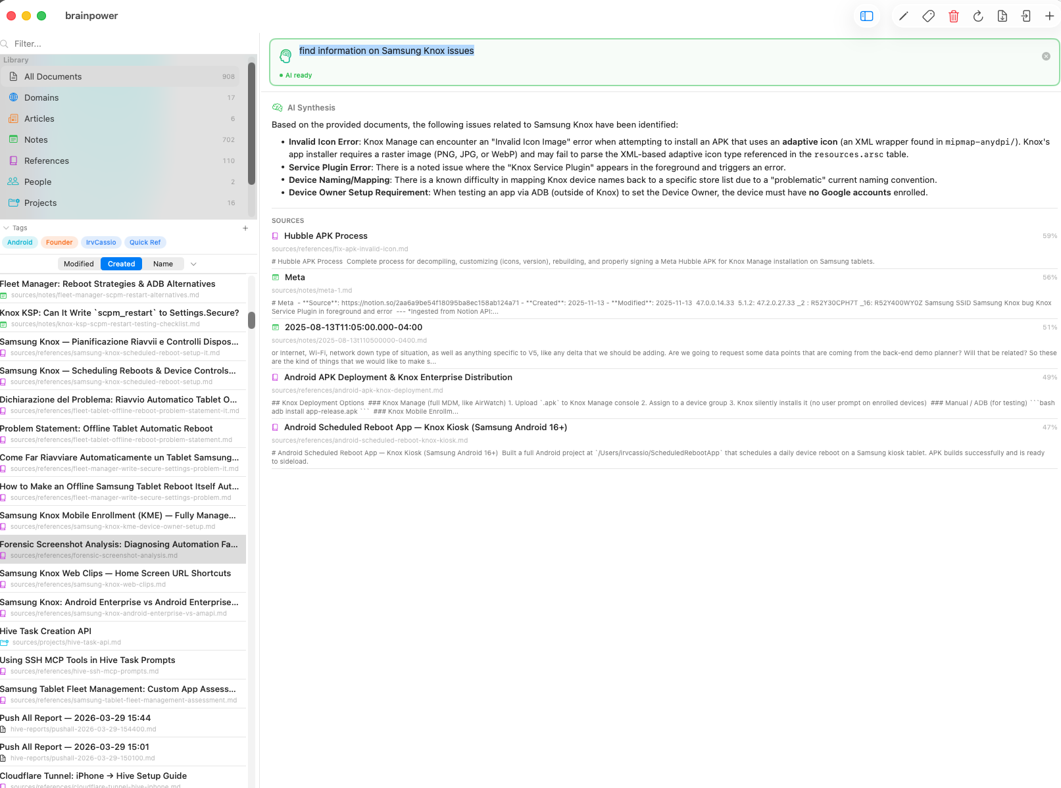Viewport: 1061px width, 788px height.
Task: Open Samsung Knox Web Clips document
Action: click(123, 578)
